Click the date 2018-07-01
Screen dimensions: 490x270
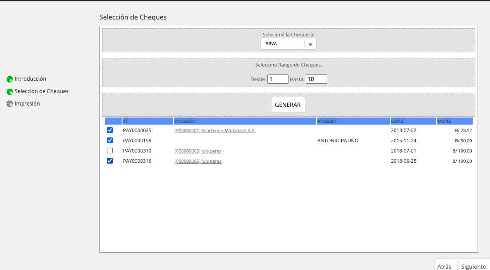pyautogui.click(x=403, y=151)
